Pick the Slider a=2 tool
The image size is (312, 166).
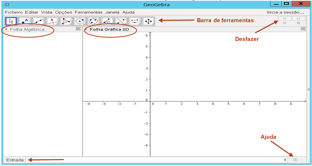tap(135, 21)
